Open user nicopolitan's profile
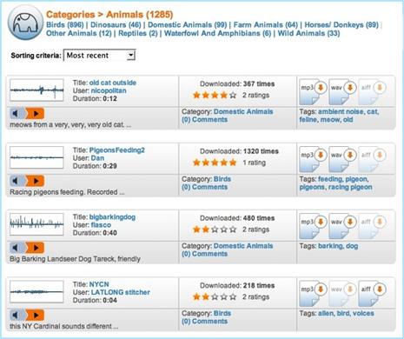 [x=109, y=90]
